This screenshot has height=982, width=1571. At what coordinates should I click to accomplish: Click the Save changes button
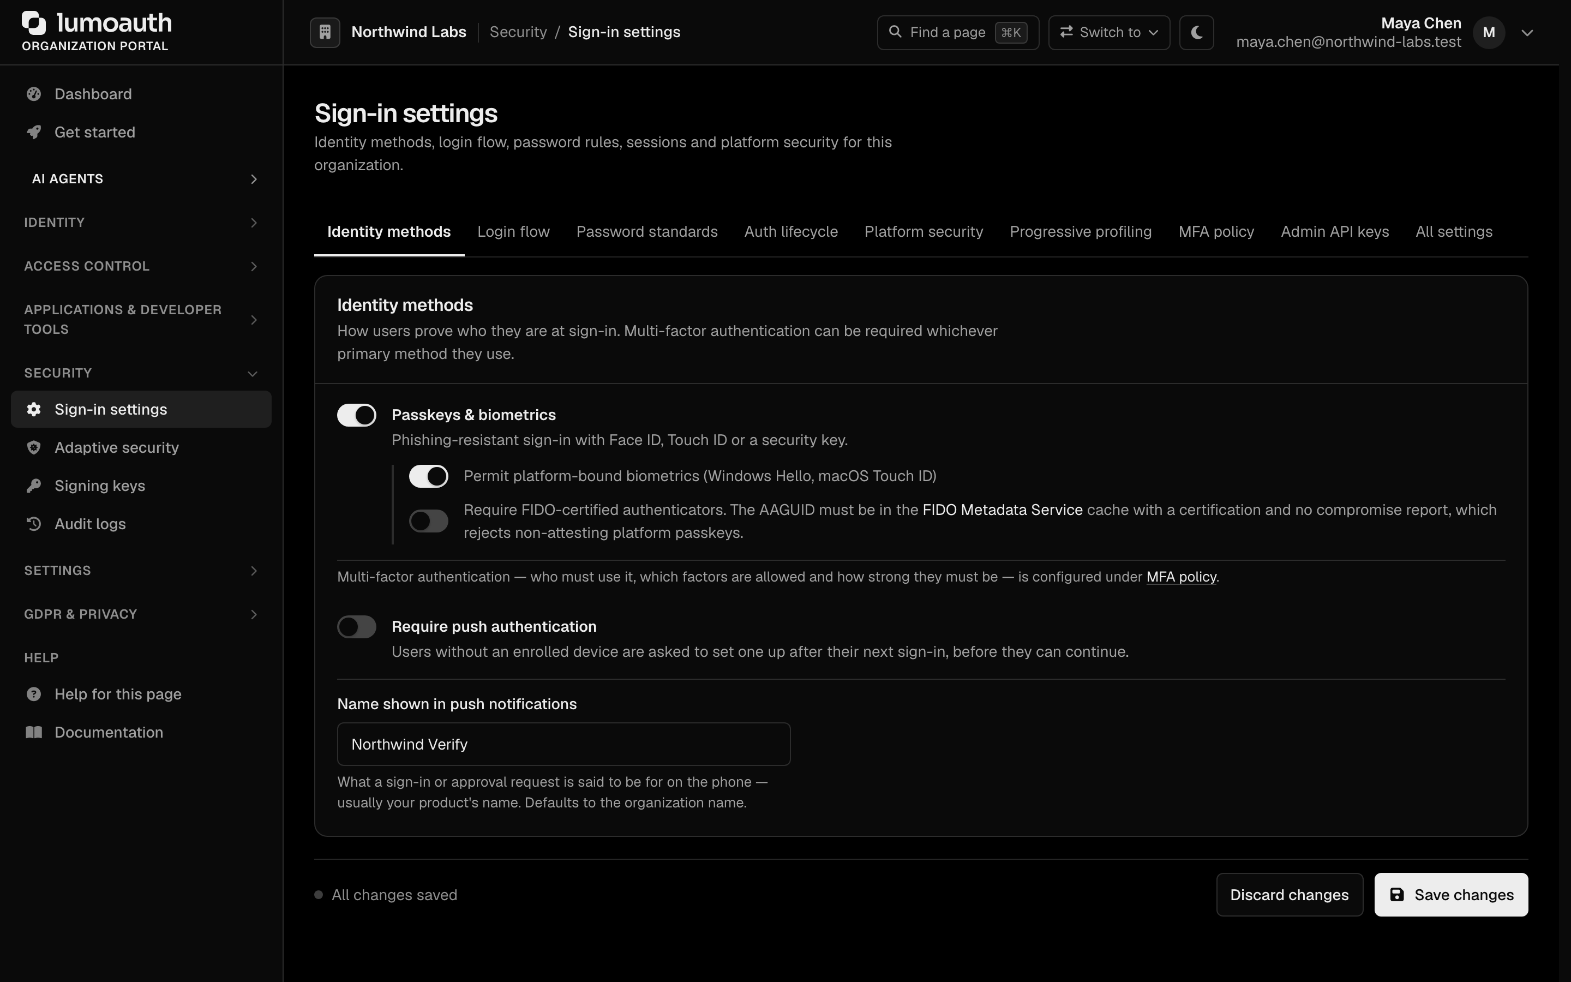pyautogui.click(x=1451, y=895)
